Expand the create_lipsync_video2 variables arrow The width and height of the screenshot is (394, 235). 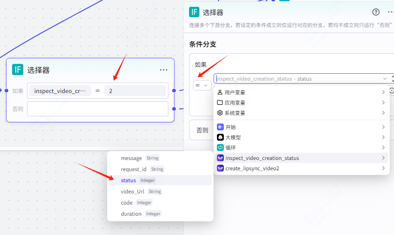(383, 168)
